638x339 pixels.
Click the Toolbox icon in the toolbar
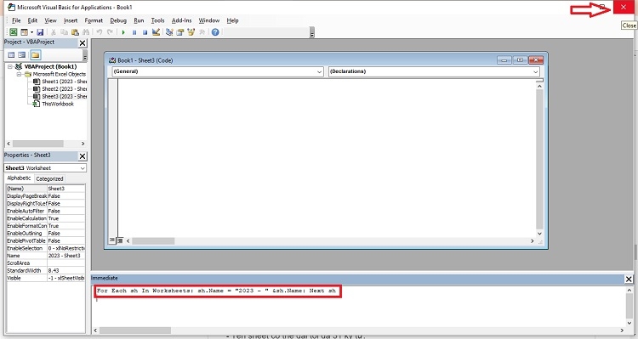(202, 32)
